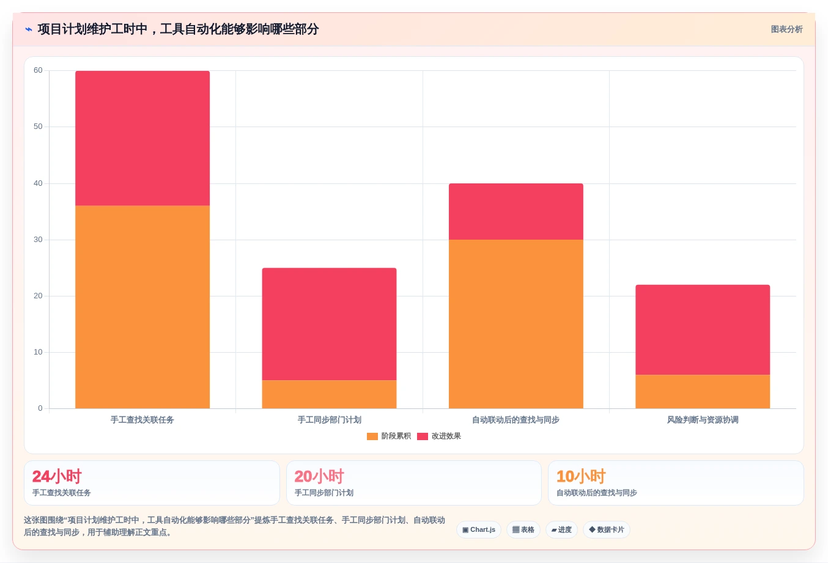
Task: Click the x-axis label 风险判断与资源协调
Action: pyautogui.click(x=703, y=420)
